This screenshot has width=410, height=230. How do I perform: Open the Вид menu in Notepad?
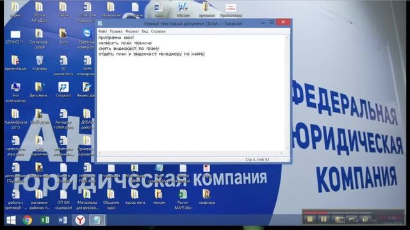pos(145,31)
